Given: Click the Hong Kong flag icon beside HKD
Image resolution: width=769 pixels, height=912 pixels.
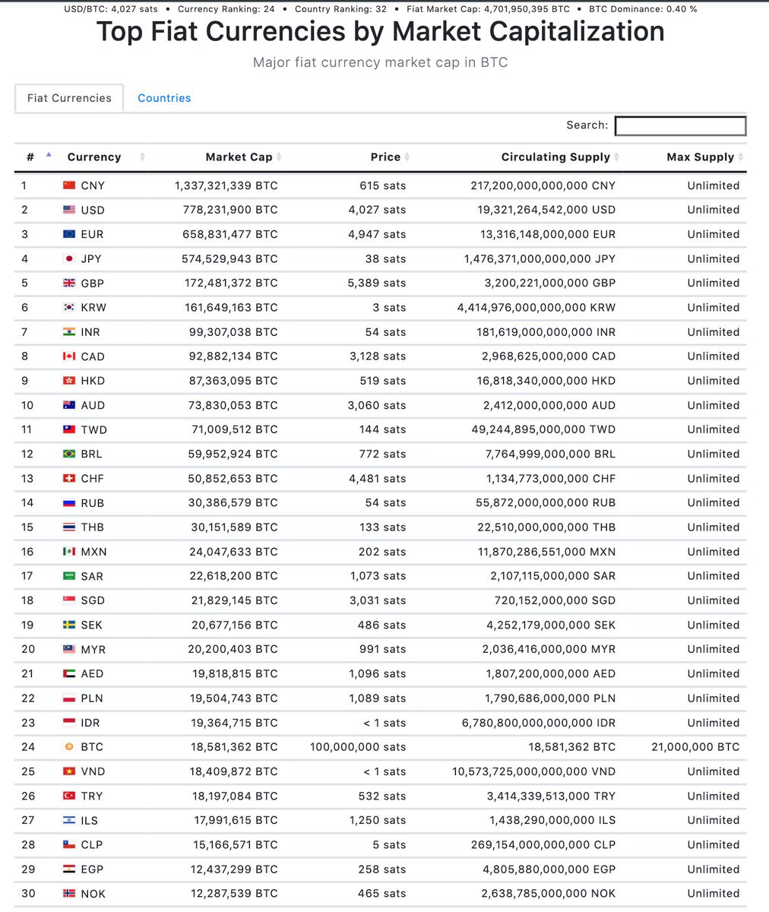Looking at the screenshot, I should tap(69, 381).
